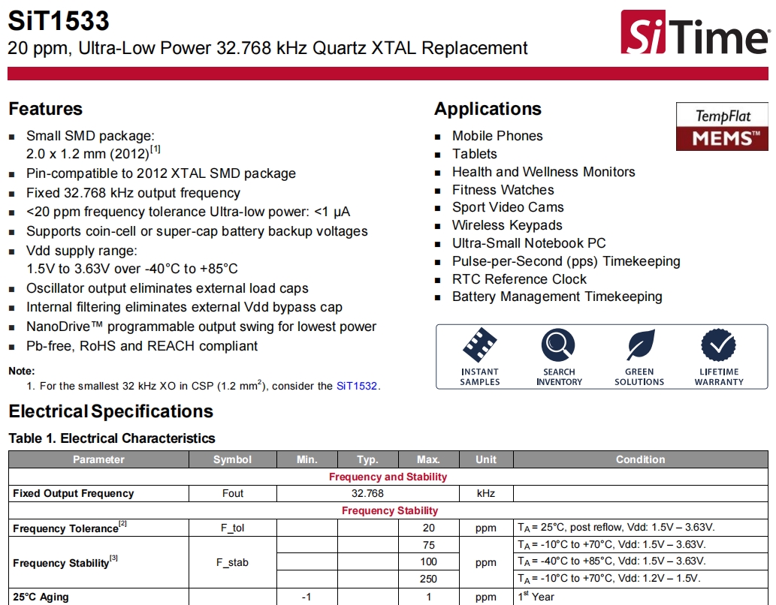Select the Features section header
This screenshot has width=776, height=605.
pos(45,109)
